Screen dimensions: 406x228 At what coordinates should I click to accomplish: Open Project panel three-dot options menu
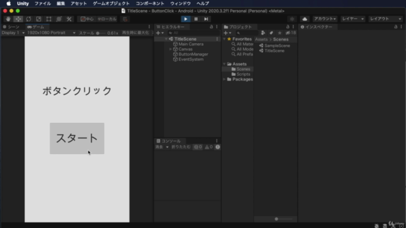coord(293,27)
